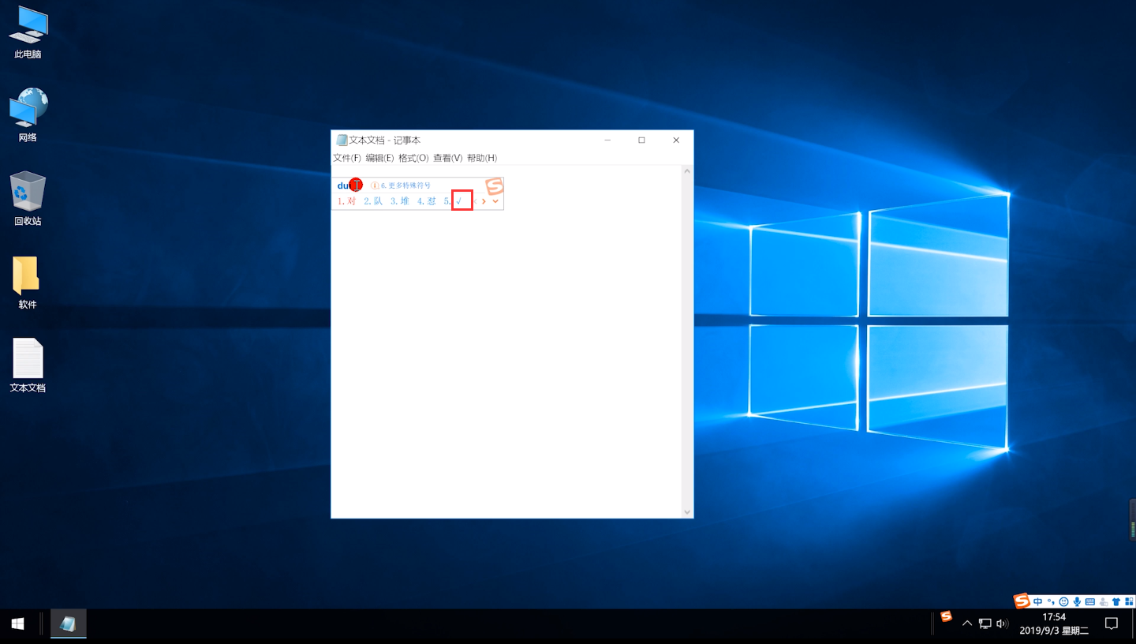Select the 此电脑 desktop icon
This screenshot has height=644, width=1136.
click(x=28, y=33)
